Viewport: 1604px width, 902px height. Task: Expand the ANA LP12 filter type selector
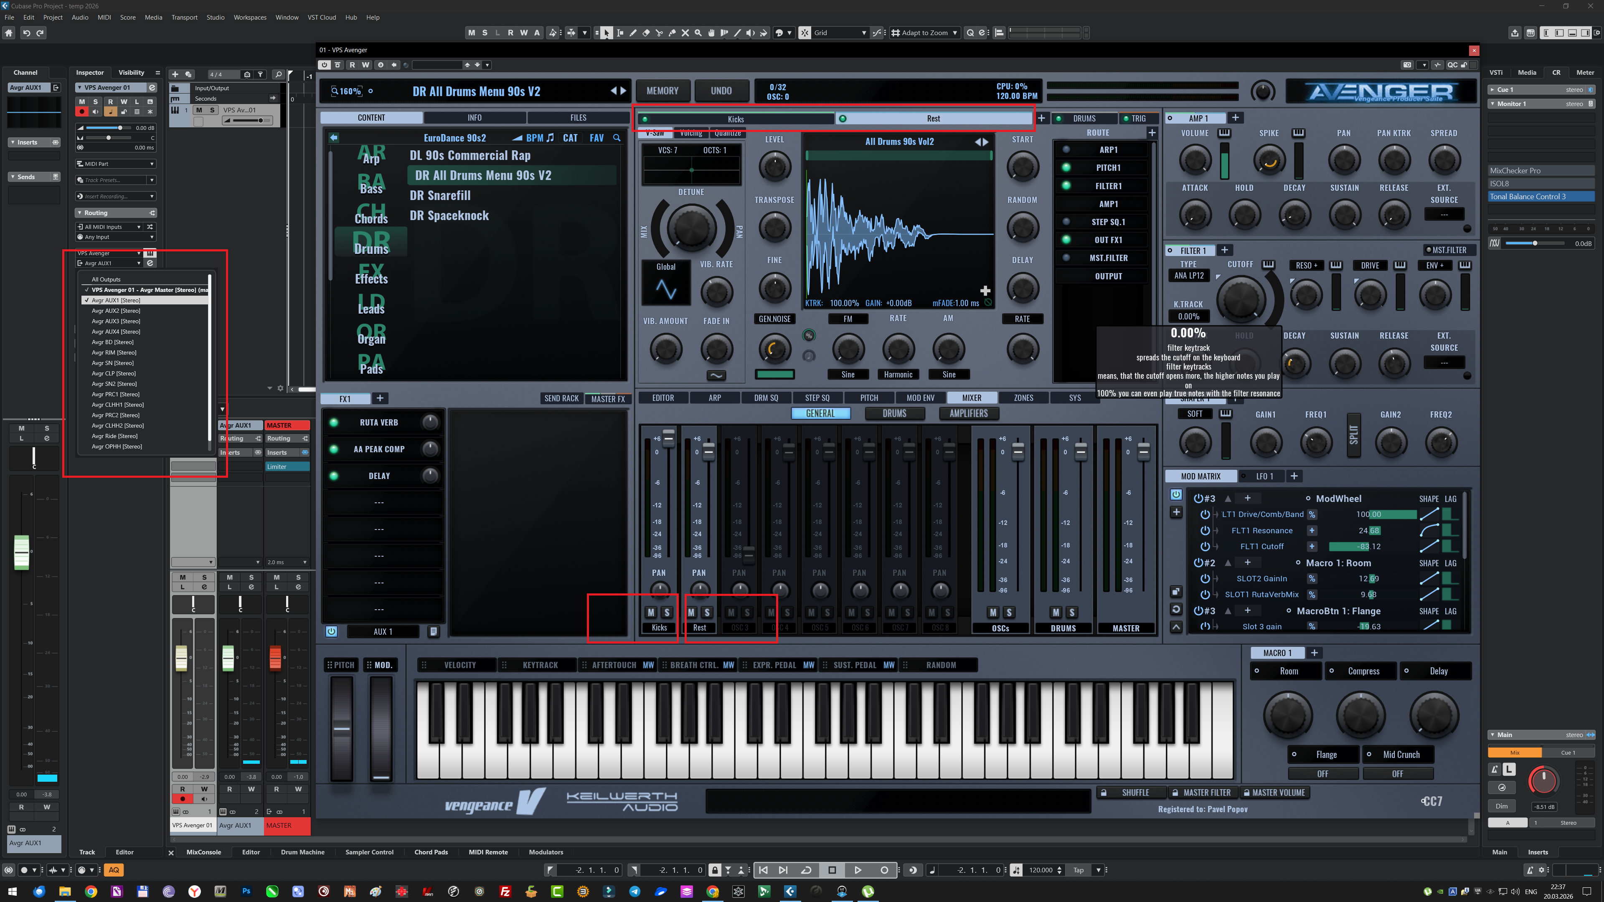[1189, 276]
